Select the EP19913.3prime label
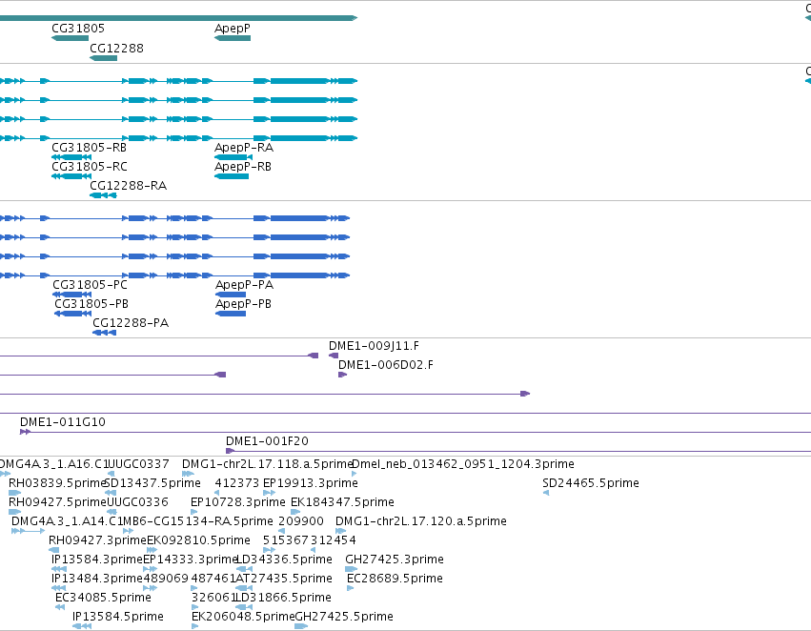This screenshot has width=811, height=631. 311,483
